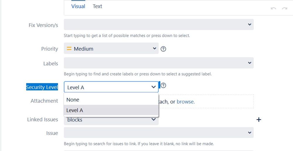Click inside the Issue search field
This screenshot has width=293, height=151.
[159, 133]
